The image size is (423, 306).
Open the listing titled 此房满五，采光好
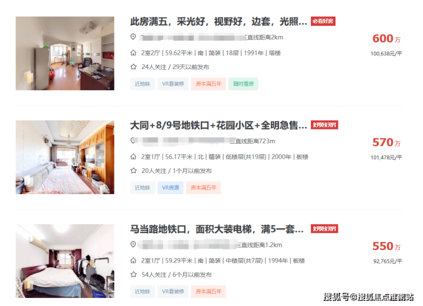click(x=218, y=22)
